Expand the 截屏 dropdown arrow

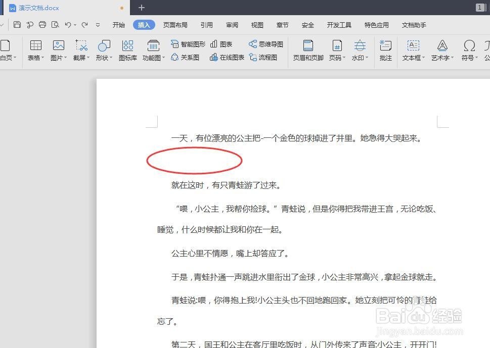point(88,58)
